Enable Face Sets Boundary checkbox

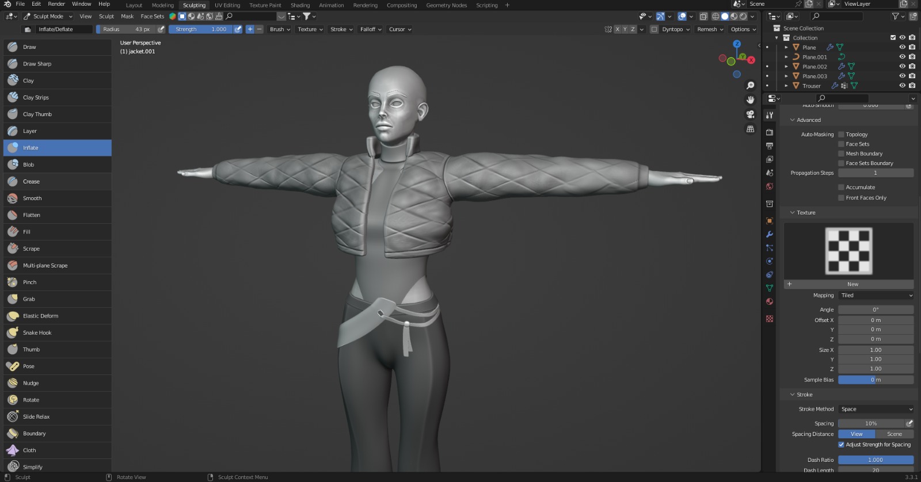[x=841, y=163]
